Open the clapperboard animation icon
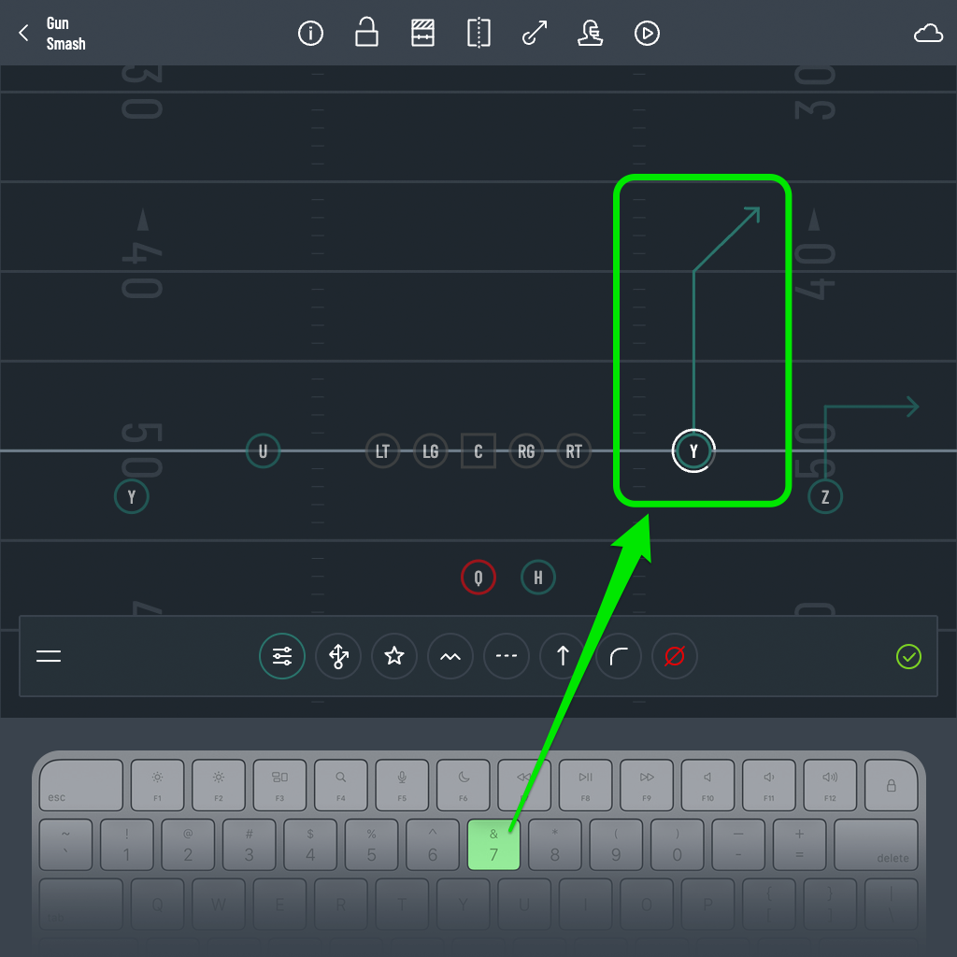This screenshot has height=957, width=957. coord(422,33)
